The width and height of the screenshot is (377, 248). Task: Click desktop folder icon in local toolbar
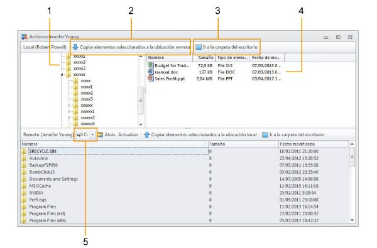199,47
